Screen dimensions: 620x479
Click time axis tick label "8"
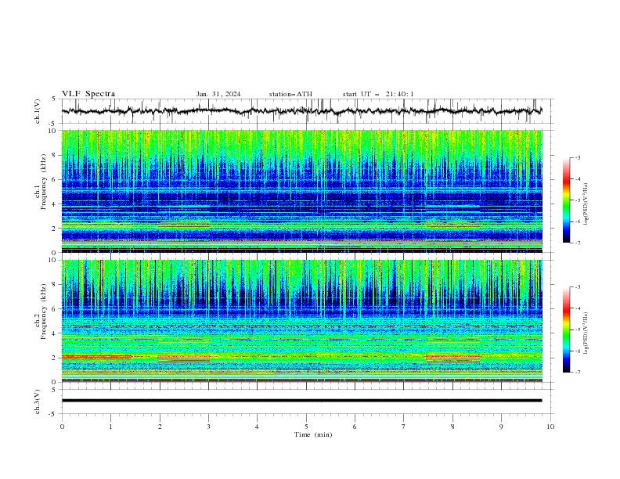coord(452,427)
